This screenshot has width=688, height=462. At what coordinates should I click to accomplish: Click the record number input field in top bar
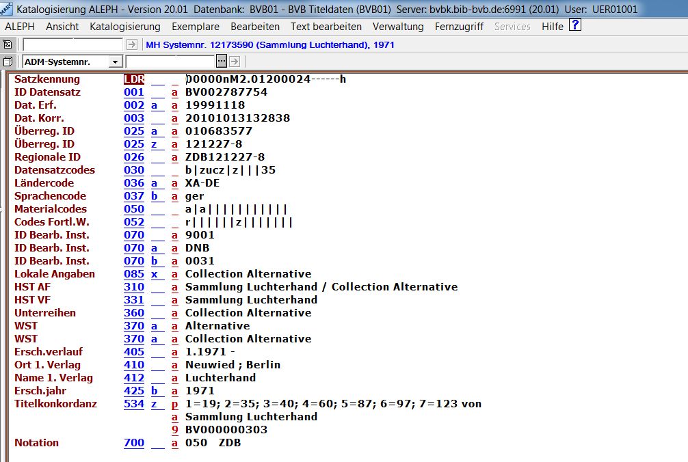pos(73,44)
